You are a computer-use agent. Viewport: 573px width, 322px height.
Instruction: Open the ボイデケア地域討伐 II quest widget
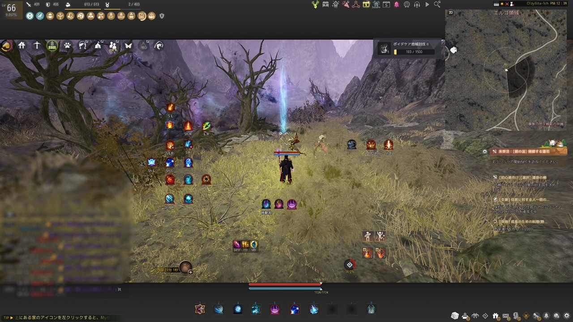pyautogui.click(x=408, y=48)
